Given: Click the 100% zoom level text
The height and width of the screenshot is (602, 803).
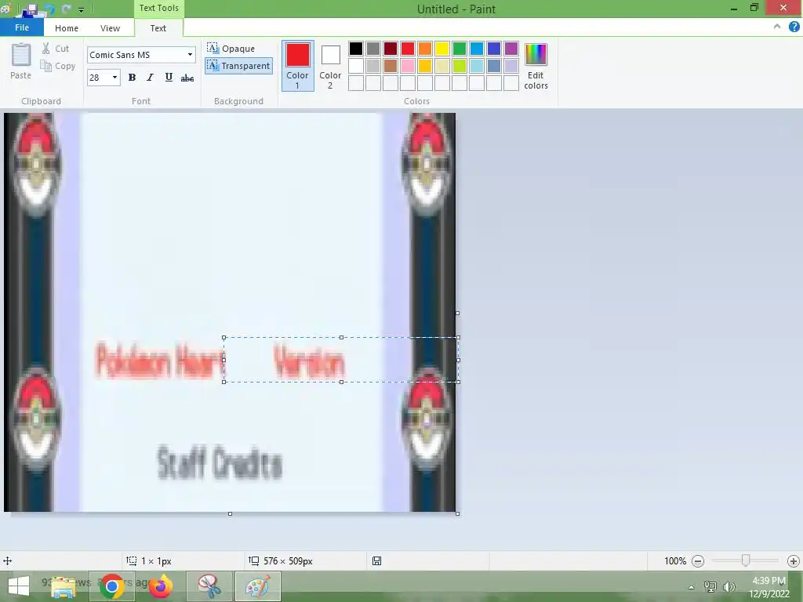Looking at the screenshot, I should (x=675, y=561).
